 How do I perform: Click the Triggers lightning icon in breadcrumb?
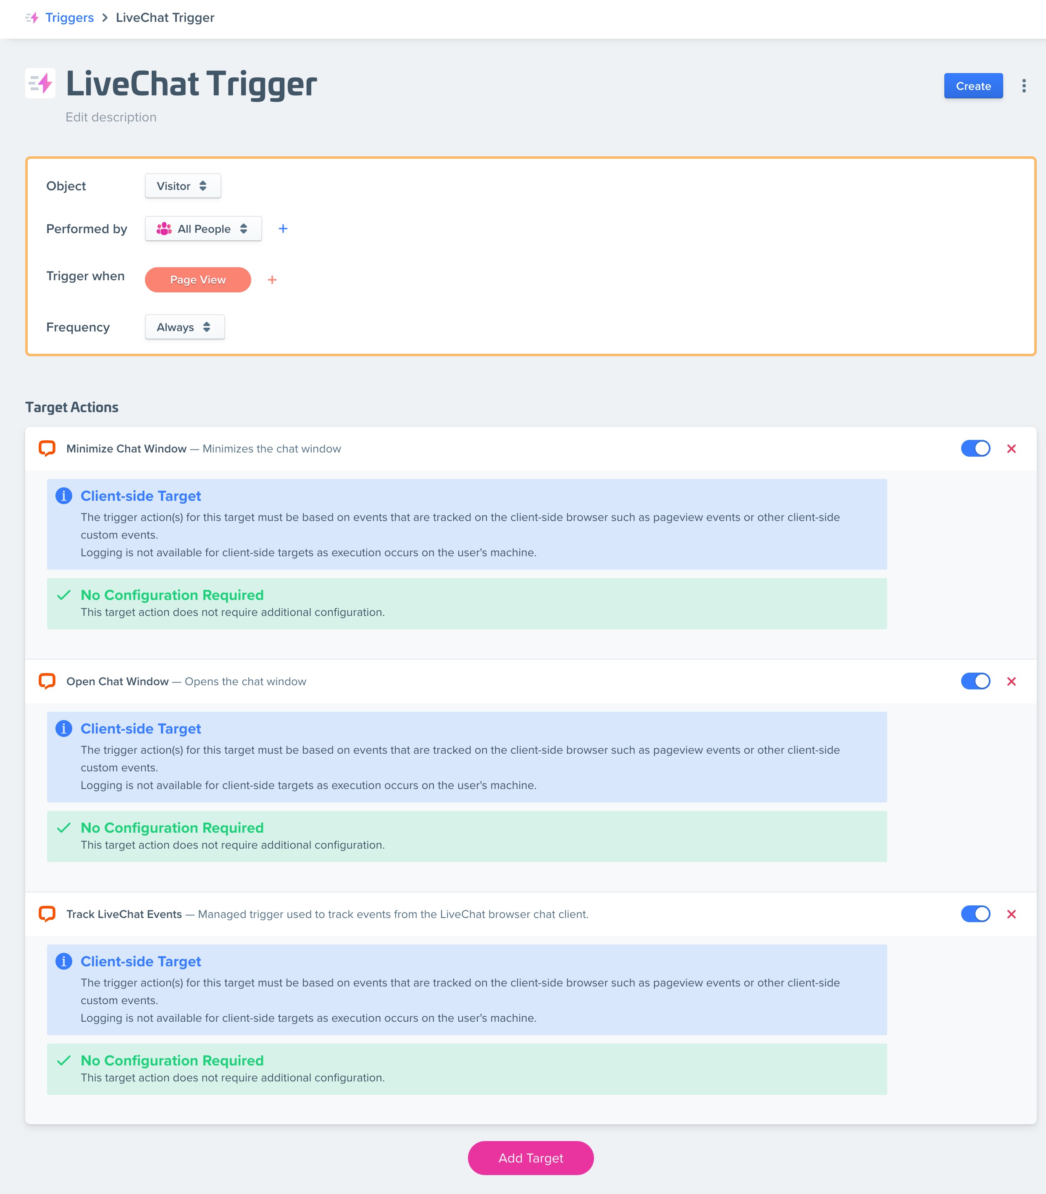[x=32, y=18]
